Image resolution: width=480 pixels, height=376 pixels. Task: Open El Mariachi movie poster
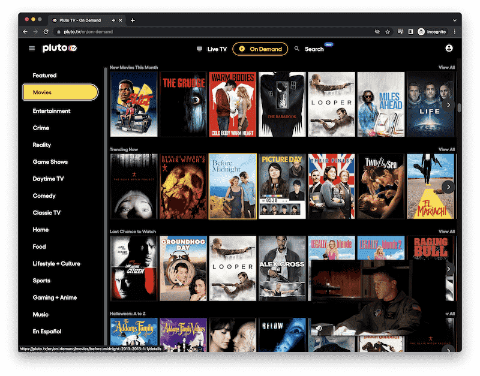430,187
